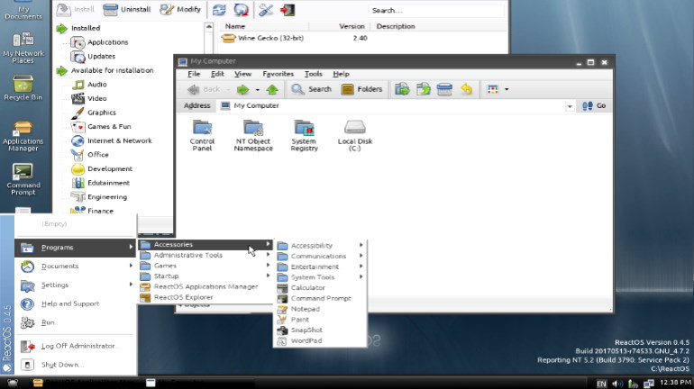
Task: Click the Refresh icon in Applications Manager
Action: point(219,10)
